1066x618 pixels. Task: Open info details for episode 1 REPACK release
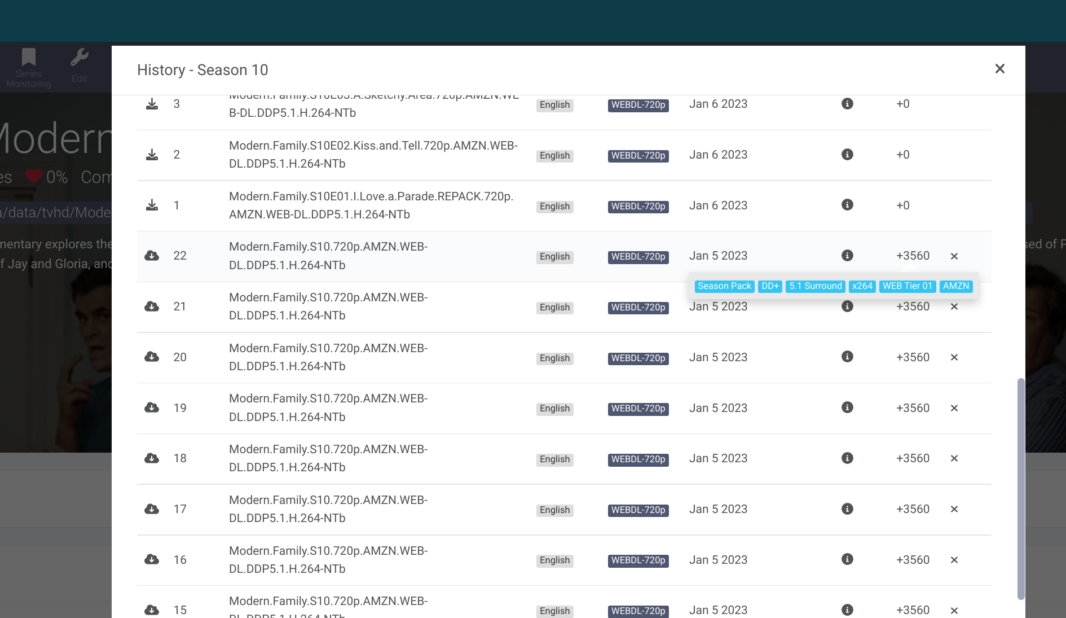click(x=847, y=205)
